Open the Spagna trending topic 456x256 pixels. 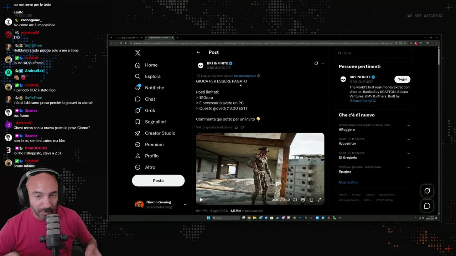pos(345,171)
